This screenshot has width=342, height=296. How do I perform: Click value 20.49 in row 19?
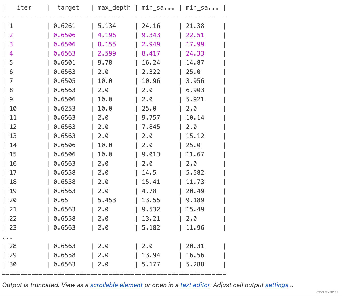coord(195,191)
